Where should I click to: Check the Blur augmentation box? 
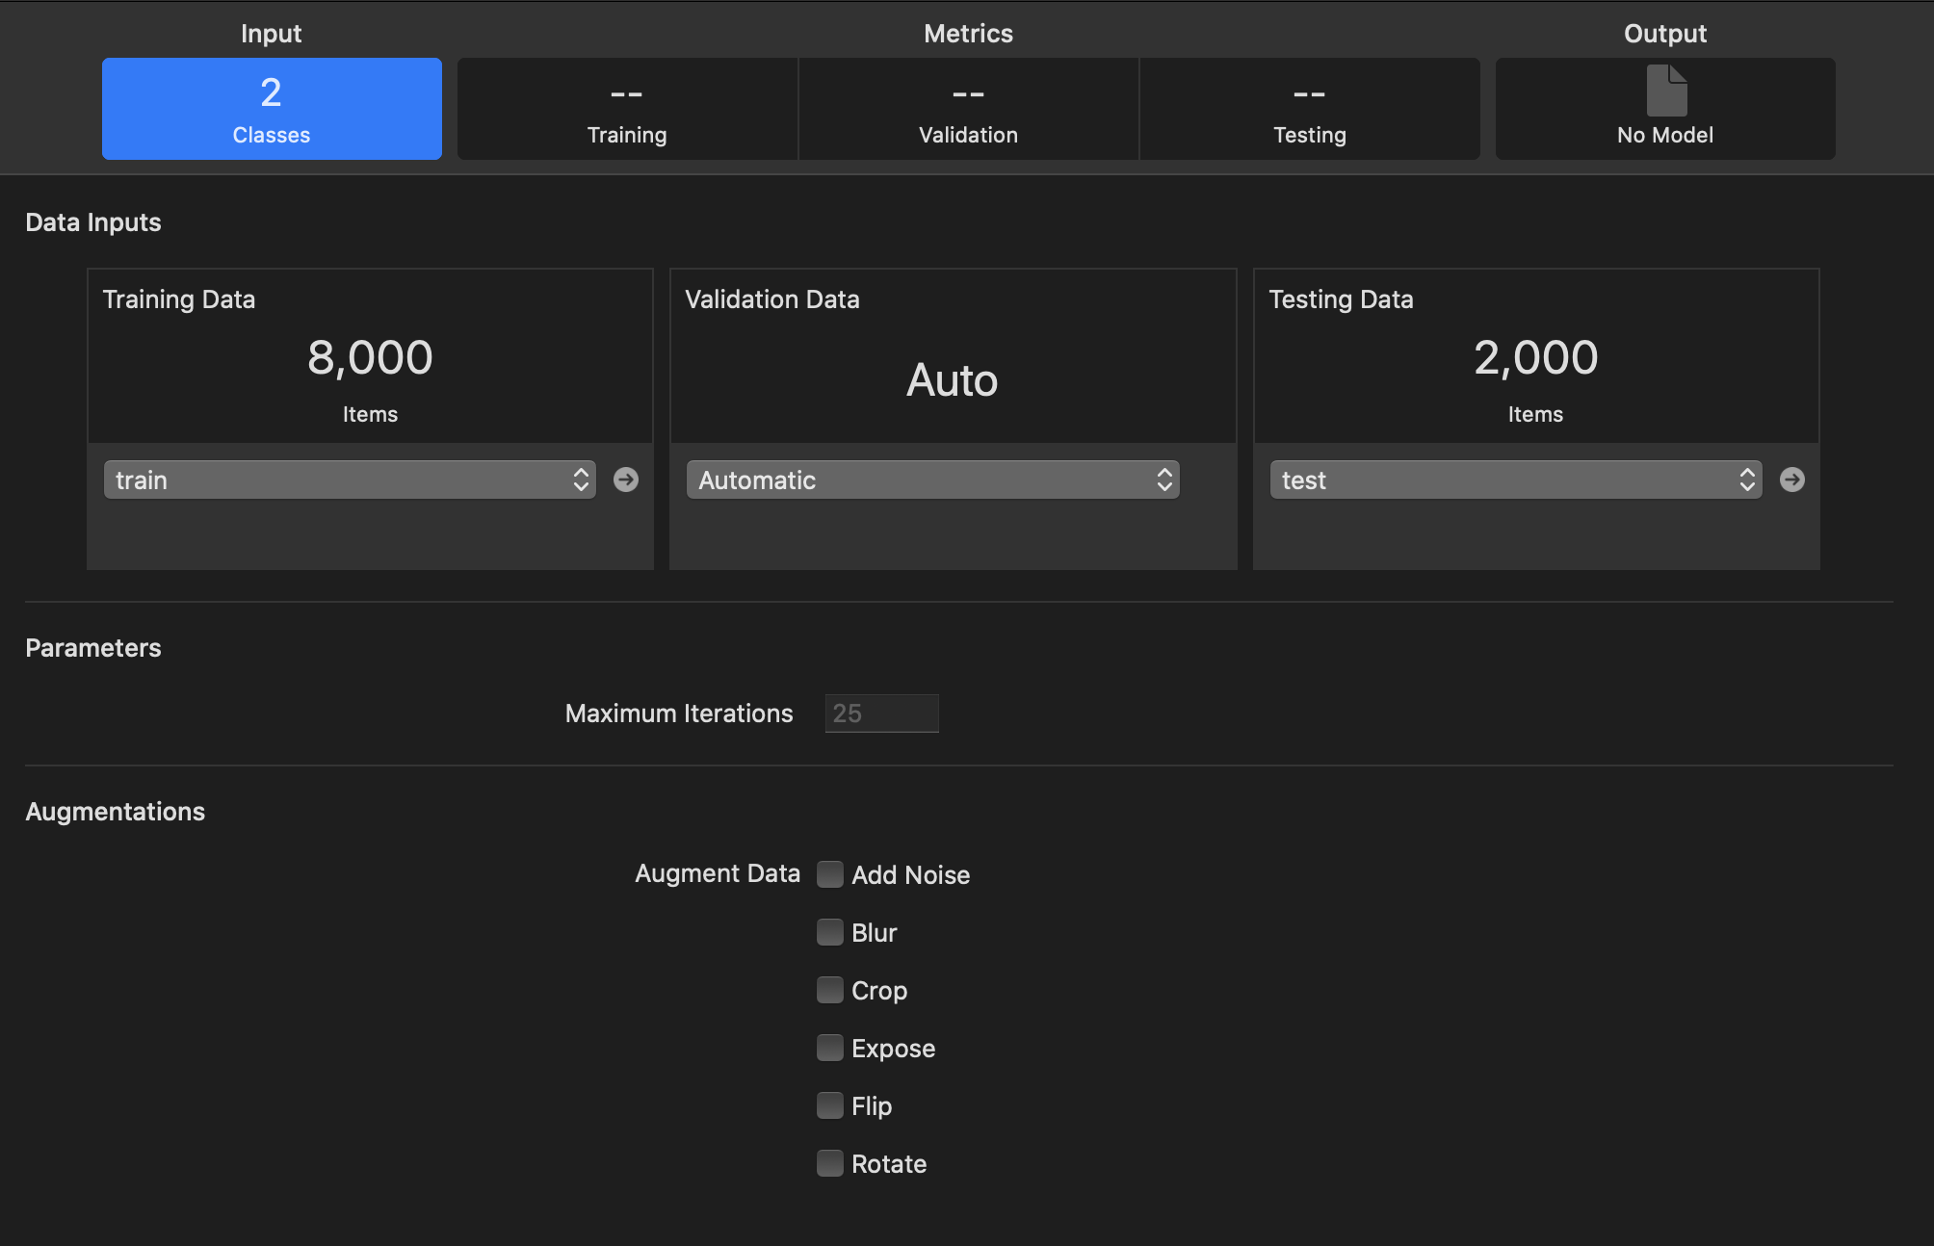click(x=830, y=932)
